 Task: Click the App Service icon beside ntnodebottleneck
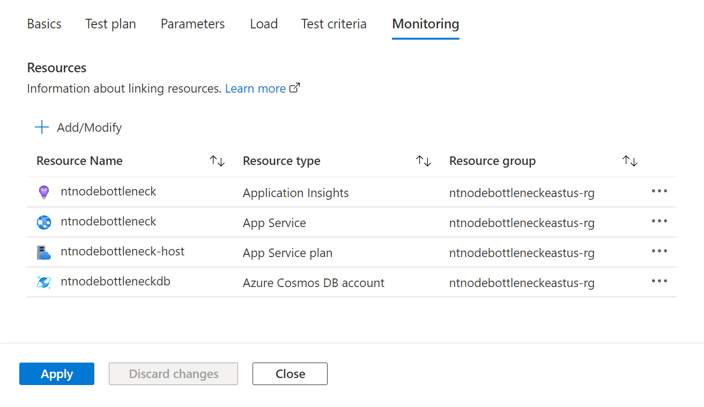[x=43, y=221]
